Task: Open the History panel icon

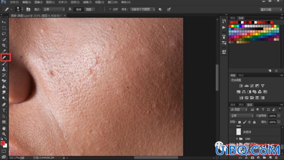Action: (224, 21)
